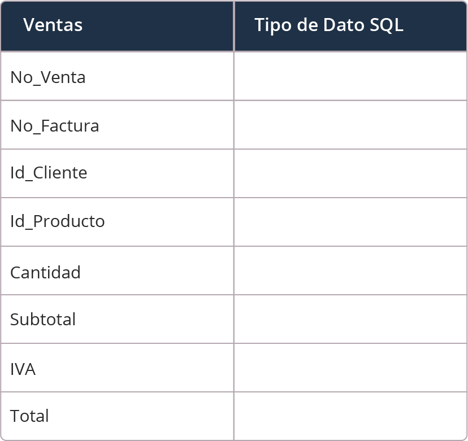Screen dimensions: 468x441
Task: Click empty SQL type cell for Subtotal
Action: (350, 319)
